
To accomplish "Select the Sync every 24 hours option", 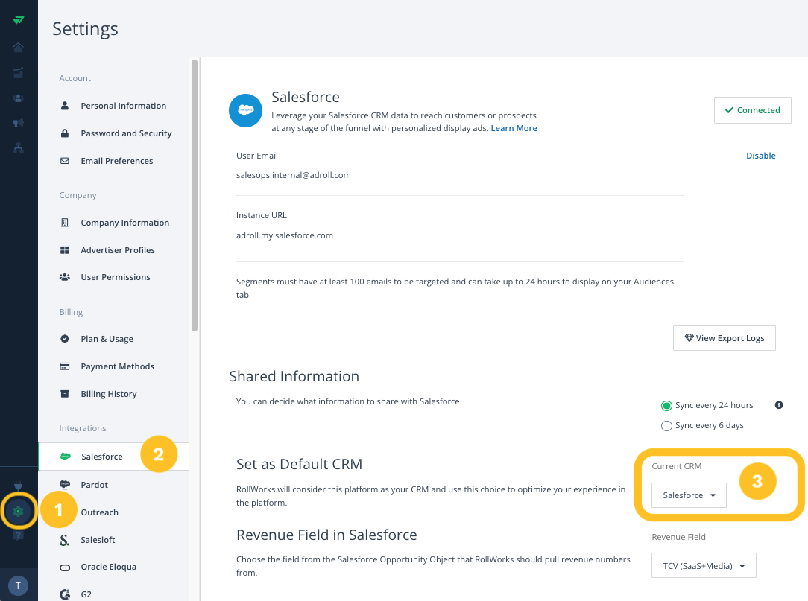I will coord(666,405).
